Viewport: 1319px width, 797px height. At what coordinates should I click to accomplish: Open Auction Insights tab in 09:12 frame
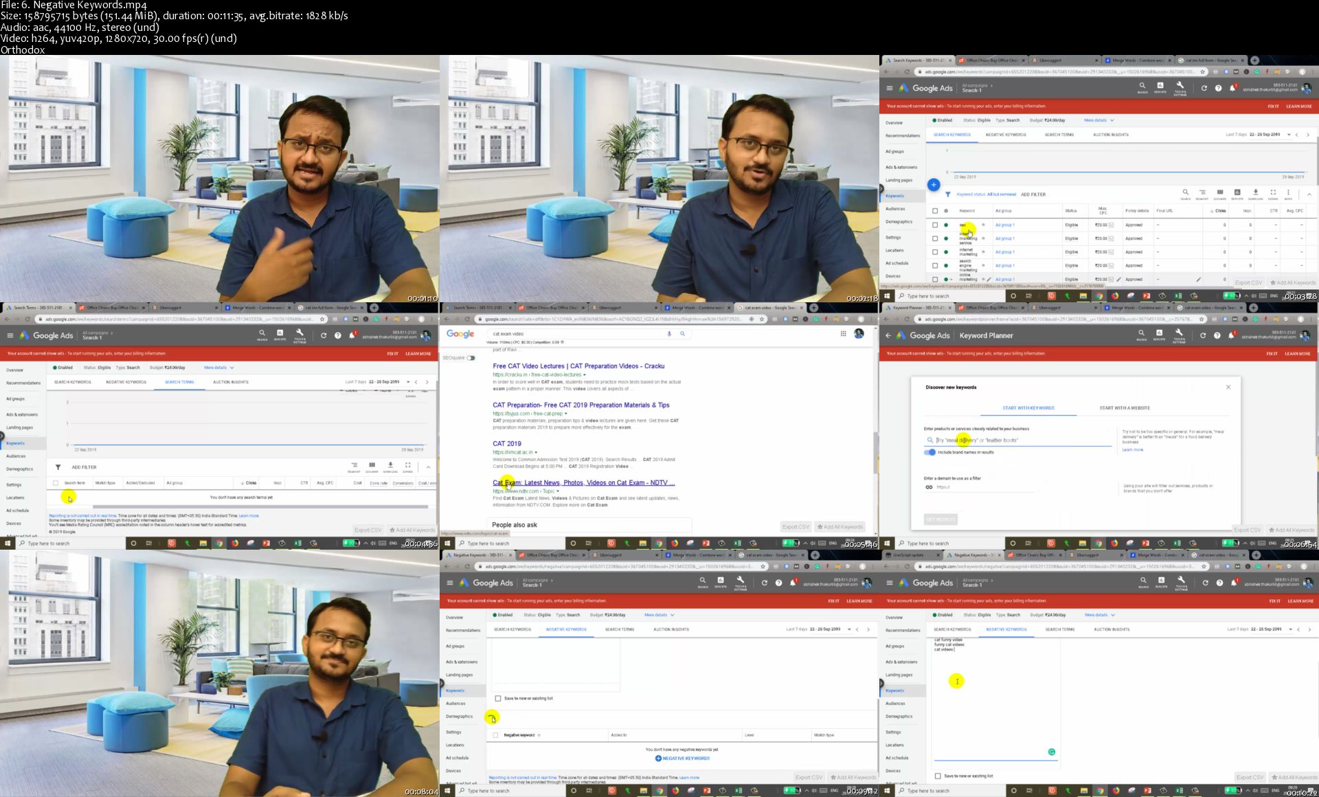tap(671, 629)
